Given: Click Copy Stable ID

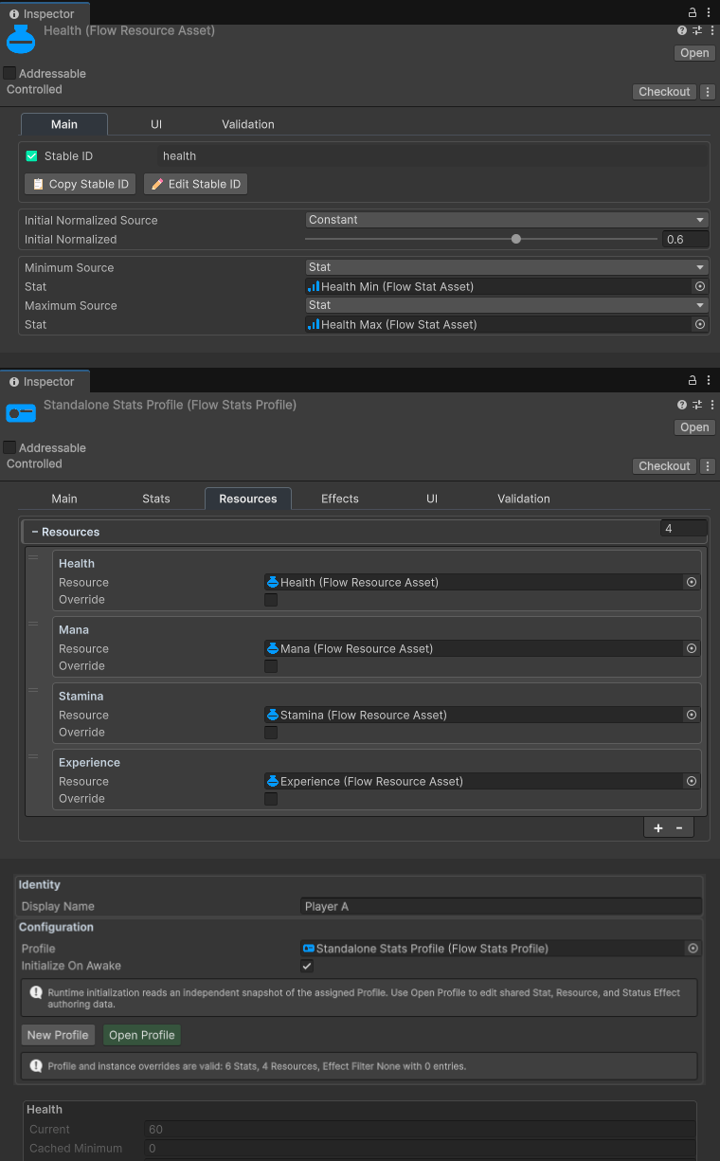Looking at the screenshot, I should pos(81,184).
